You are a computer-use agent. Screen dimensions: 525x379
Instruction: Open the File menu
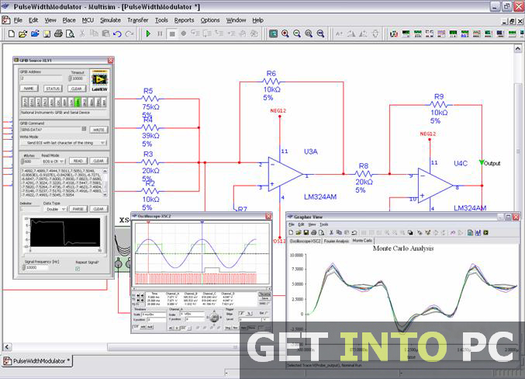(18, 20)
